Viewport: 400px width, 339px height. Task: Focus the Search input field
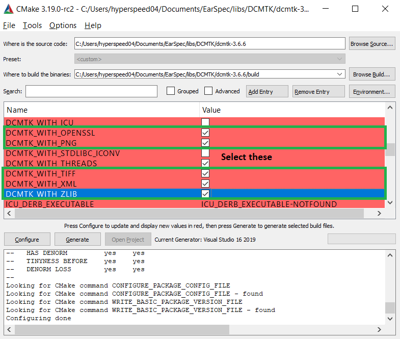(91, 91)
